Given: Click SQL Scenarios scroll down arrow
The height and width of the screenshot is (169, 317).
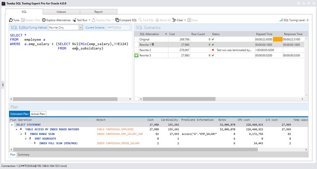Looking at the screenshot, I should click(x=306, y=95).
